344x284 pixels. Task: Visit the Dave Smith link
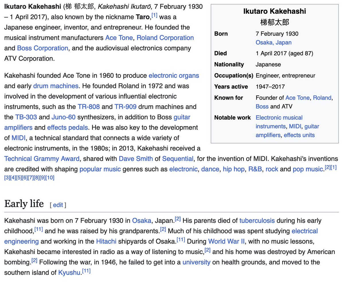click(136, 159)
